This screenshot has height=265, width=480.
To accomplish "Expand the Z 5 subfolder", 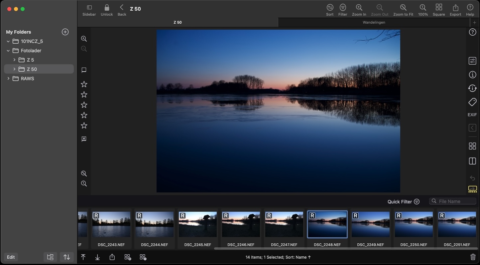I will pos(14,60).
